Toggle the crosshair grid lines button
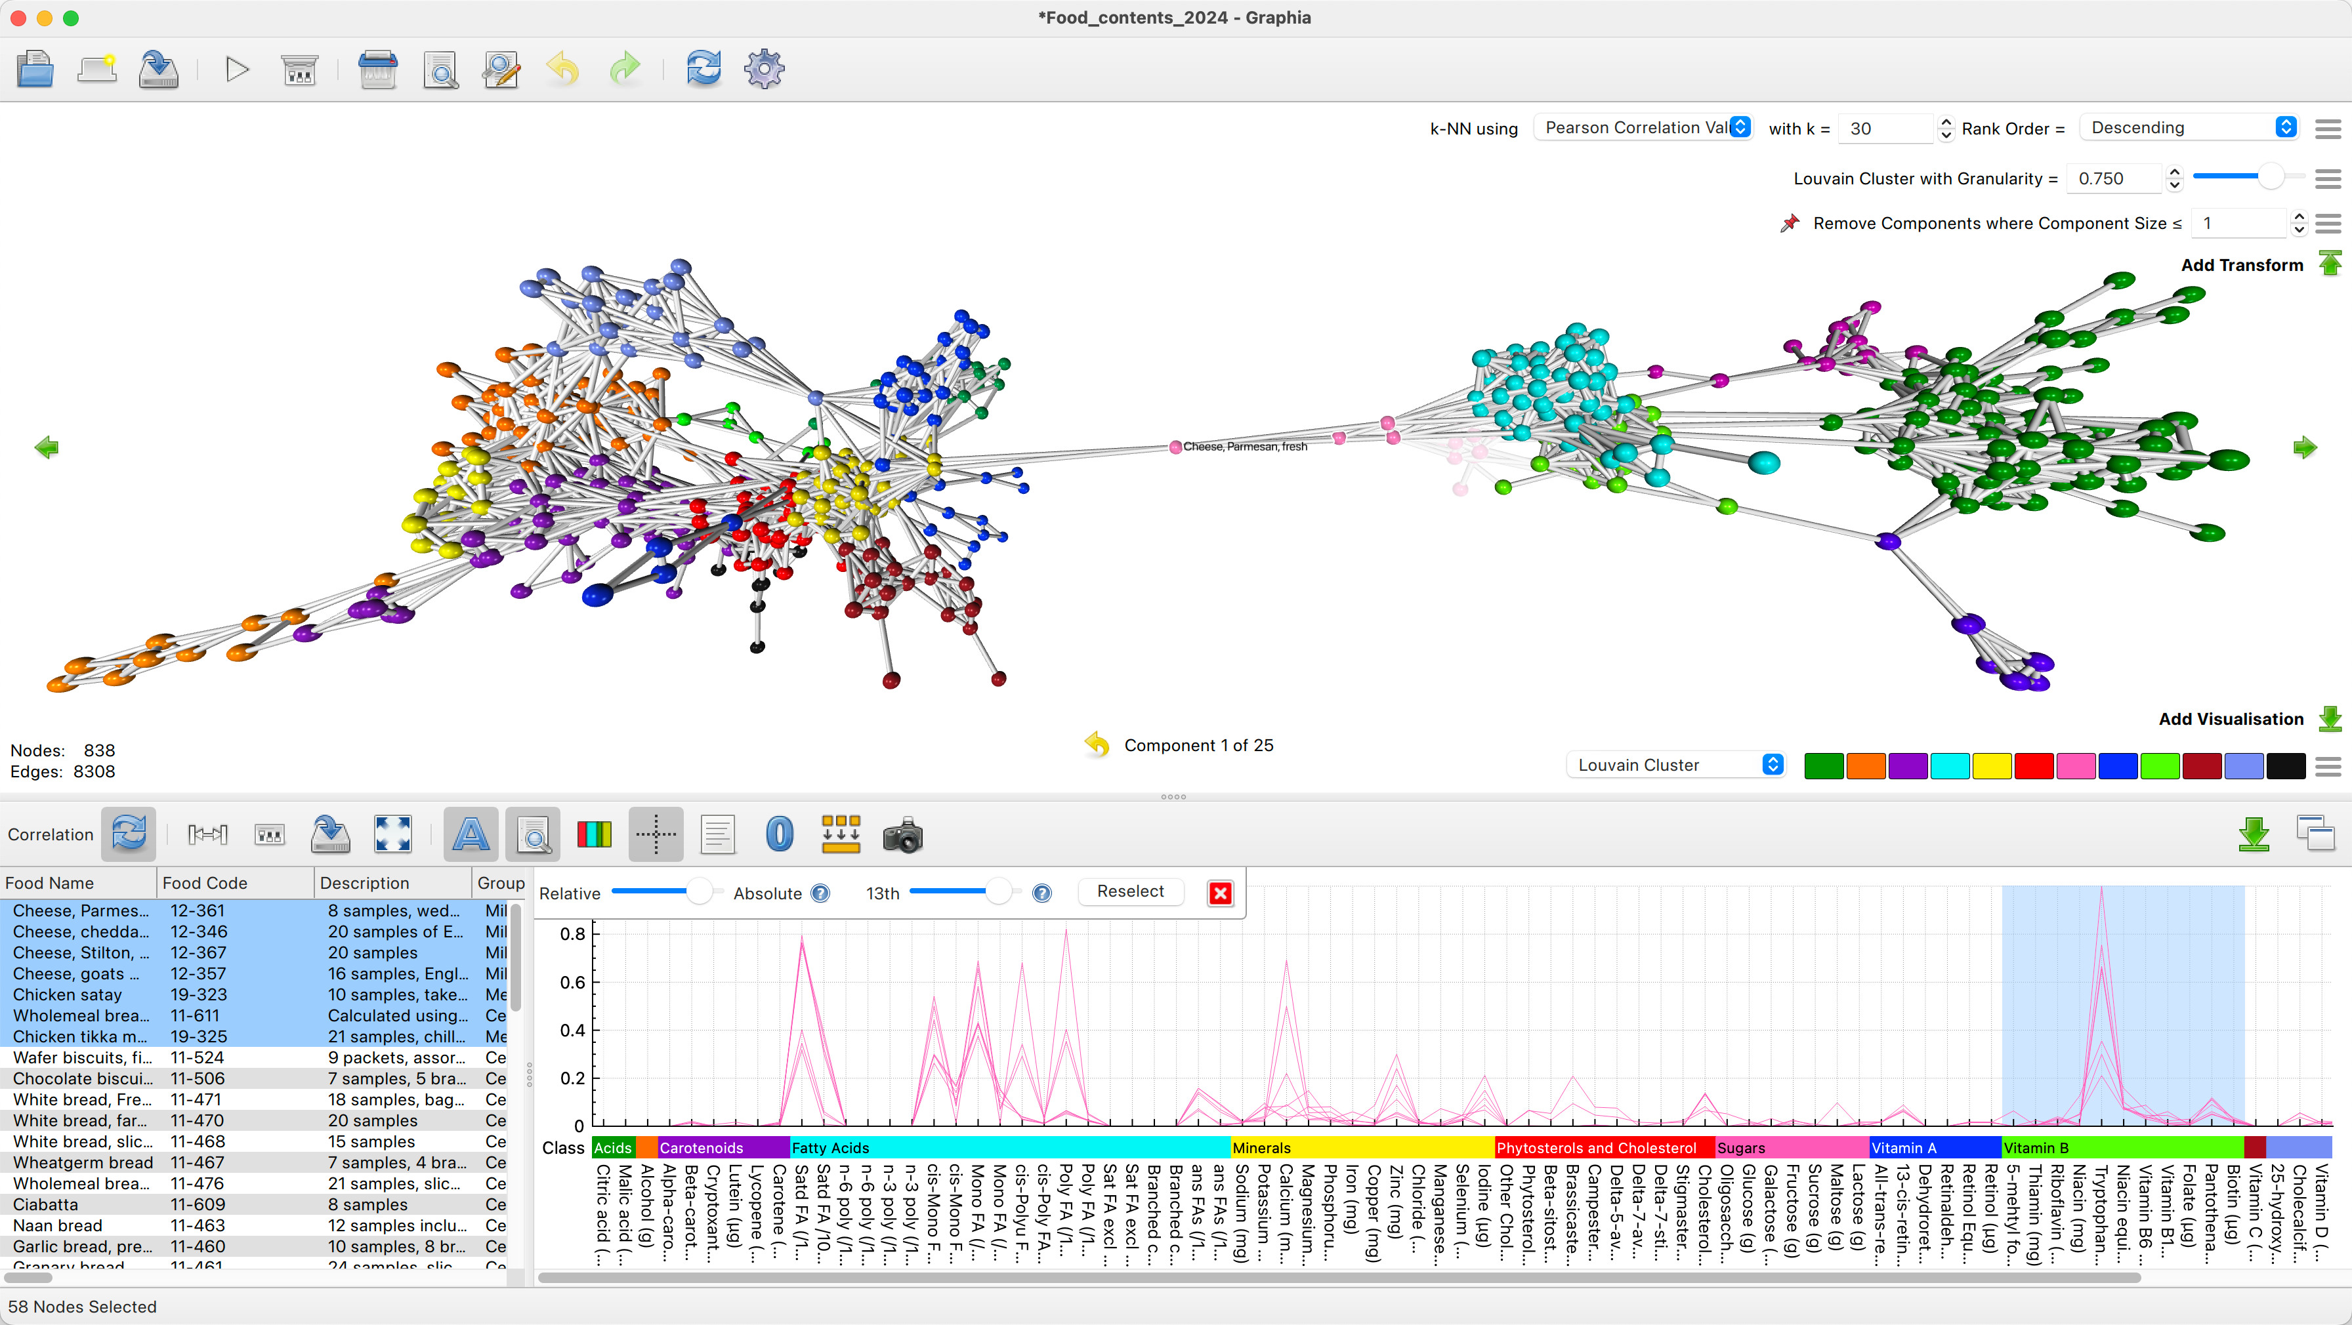This screenshot has height=1325, width=2352. tap(656, 834)
